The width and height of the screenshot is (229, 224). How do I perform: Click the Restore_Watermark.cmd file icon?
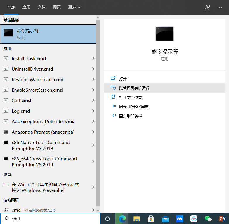[x=6, y=79]
